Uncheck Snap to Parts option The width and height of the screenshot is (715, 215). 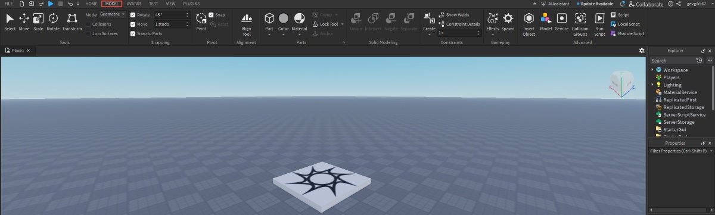coord(133,33)
